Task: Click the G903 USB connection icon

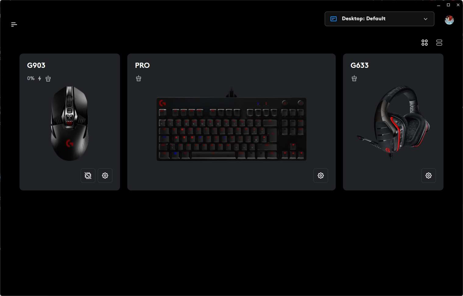Action: tap(48, 78)
